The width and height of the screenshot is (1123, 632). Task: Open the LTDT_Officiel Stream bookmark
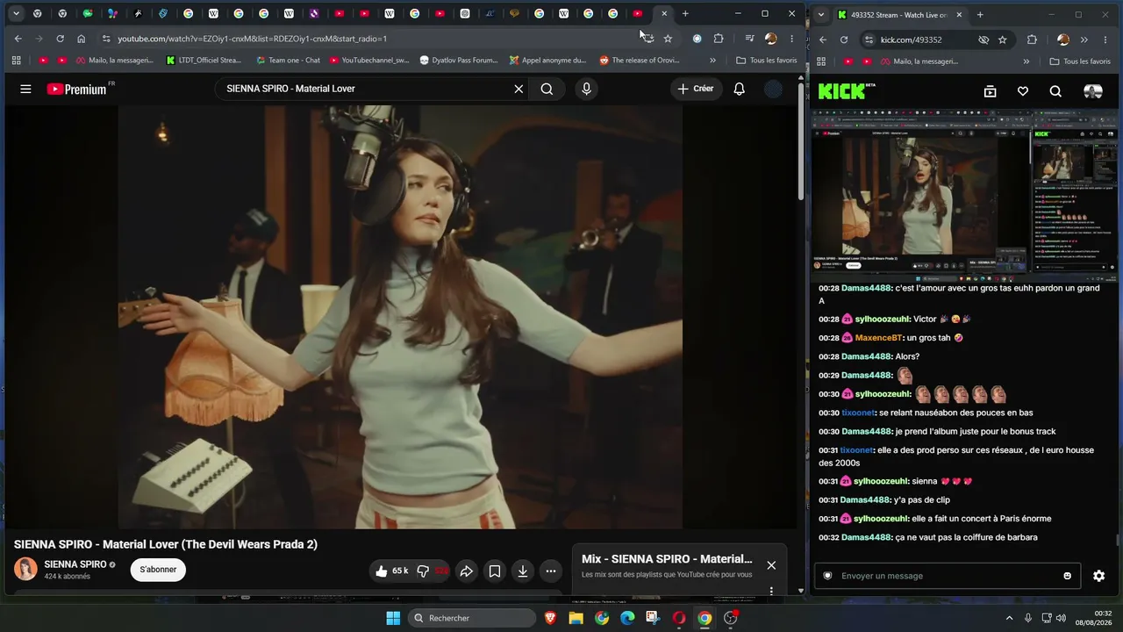tap(203, 61)
